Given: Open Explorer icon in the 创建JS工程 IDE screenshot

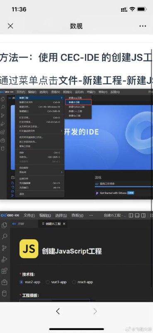Looking at the screenshot, I should (4, 225).
